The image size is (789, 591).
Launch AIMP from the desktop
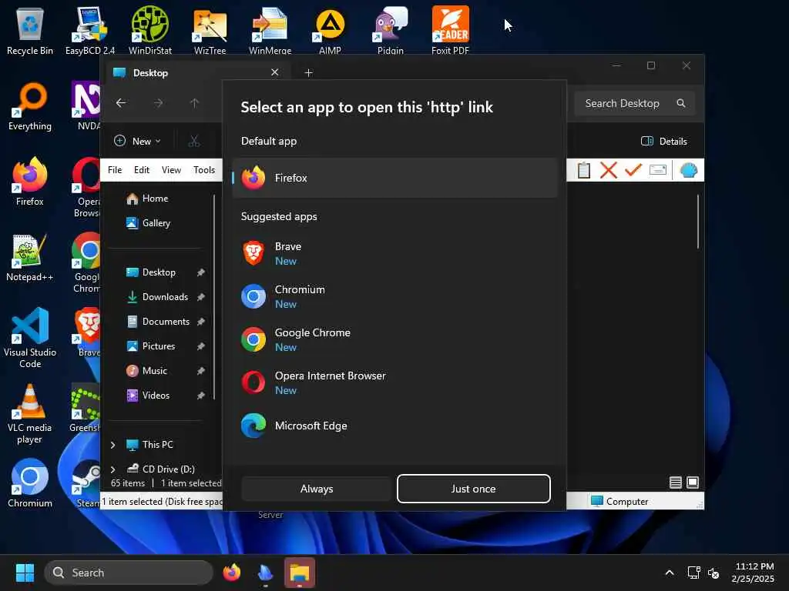pos(330,31)
